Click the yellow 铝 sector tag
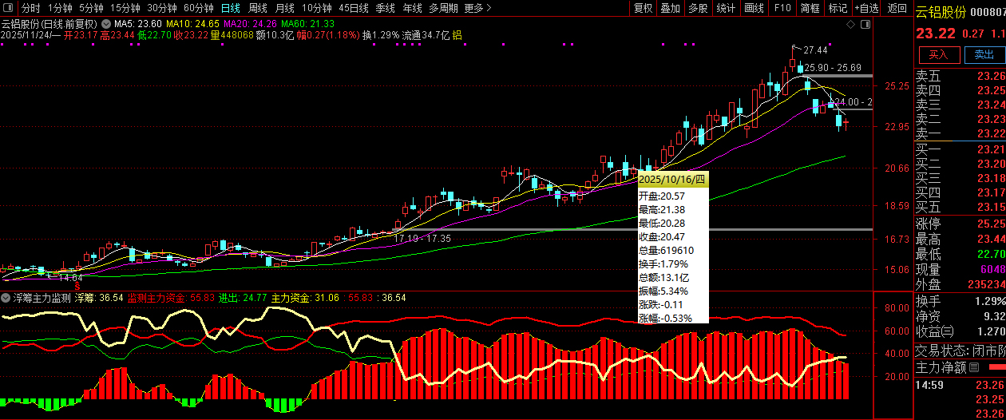This screenshot has width=1006, height=420. pos(457,35)
